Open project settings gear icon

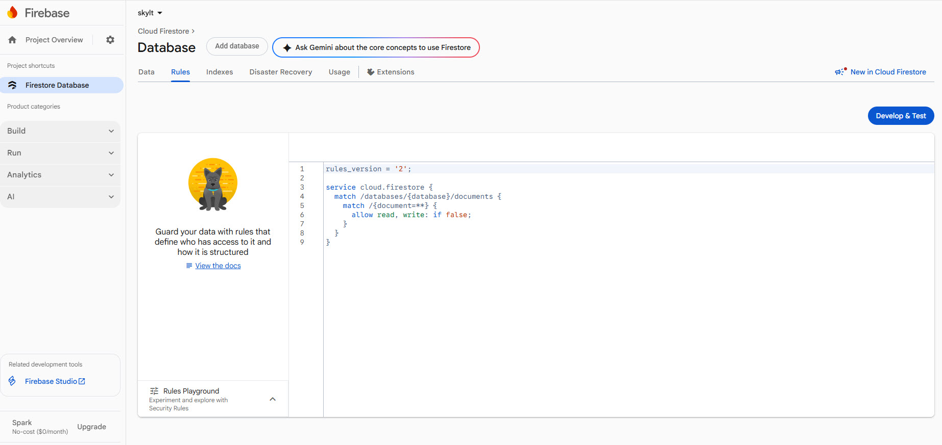tap(110, 40)
